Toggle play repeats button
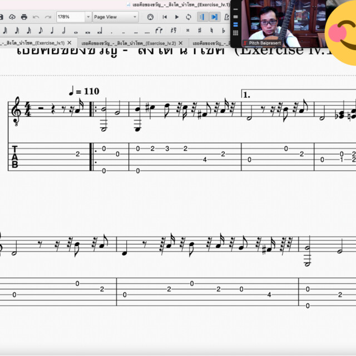The height and width of the screenshot is (356, 356). (x=202, y=17)
